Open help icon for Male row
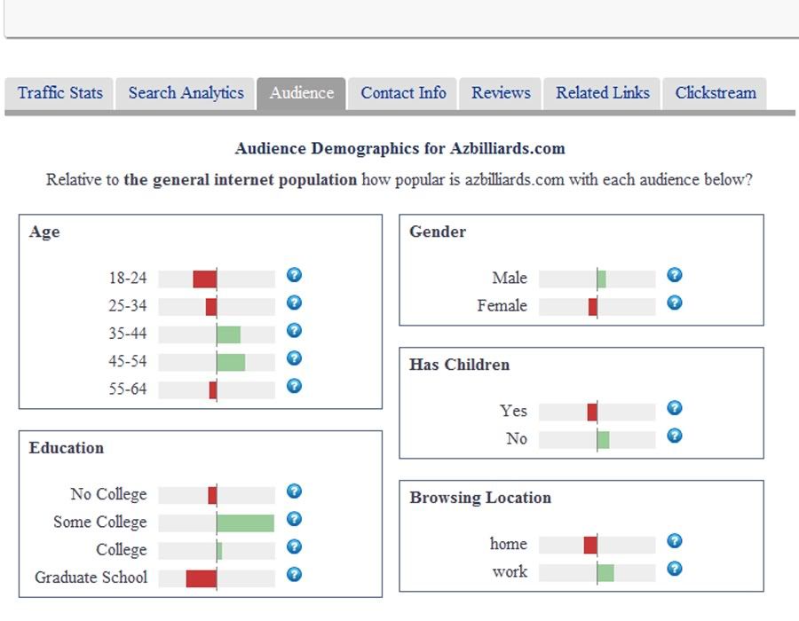This screenshot has height=621, width=799. 675,275
